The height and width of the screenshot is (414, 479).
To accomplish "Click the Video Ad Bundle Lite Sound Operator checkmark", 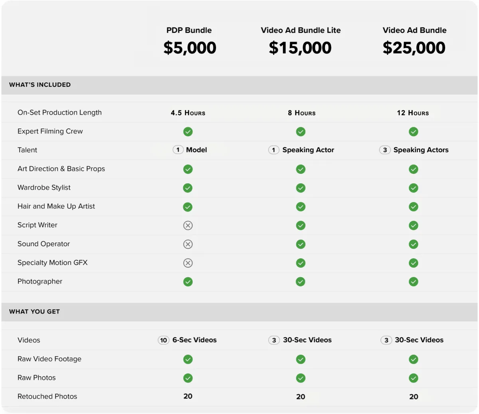I will coord(301,244).
